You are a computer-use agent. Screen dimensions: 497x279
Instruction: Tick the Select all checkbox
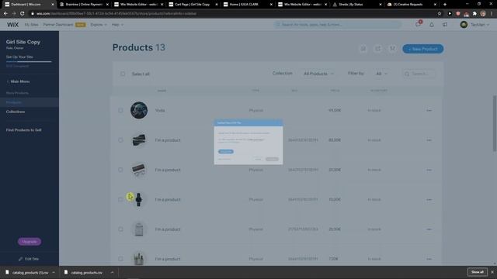(x=123, y=74)
